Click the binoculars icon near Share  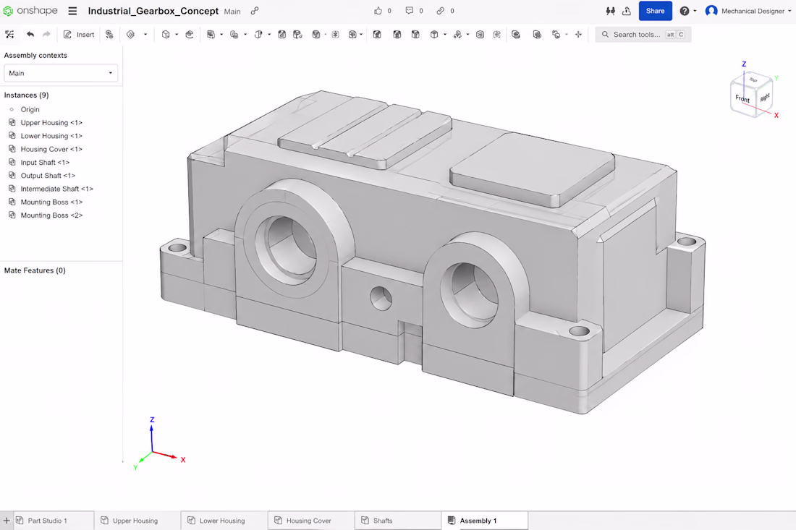pos(610,11)
